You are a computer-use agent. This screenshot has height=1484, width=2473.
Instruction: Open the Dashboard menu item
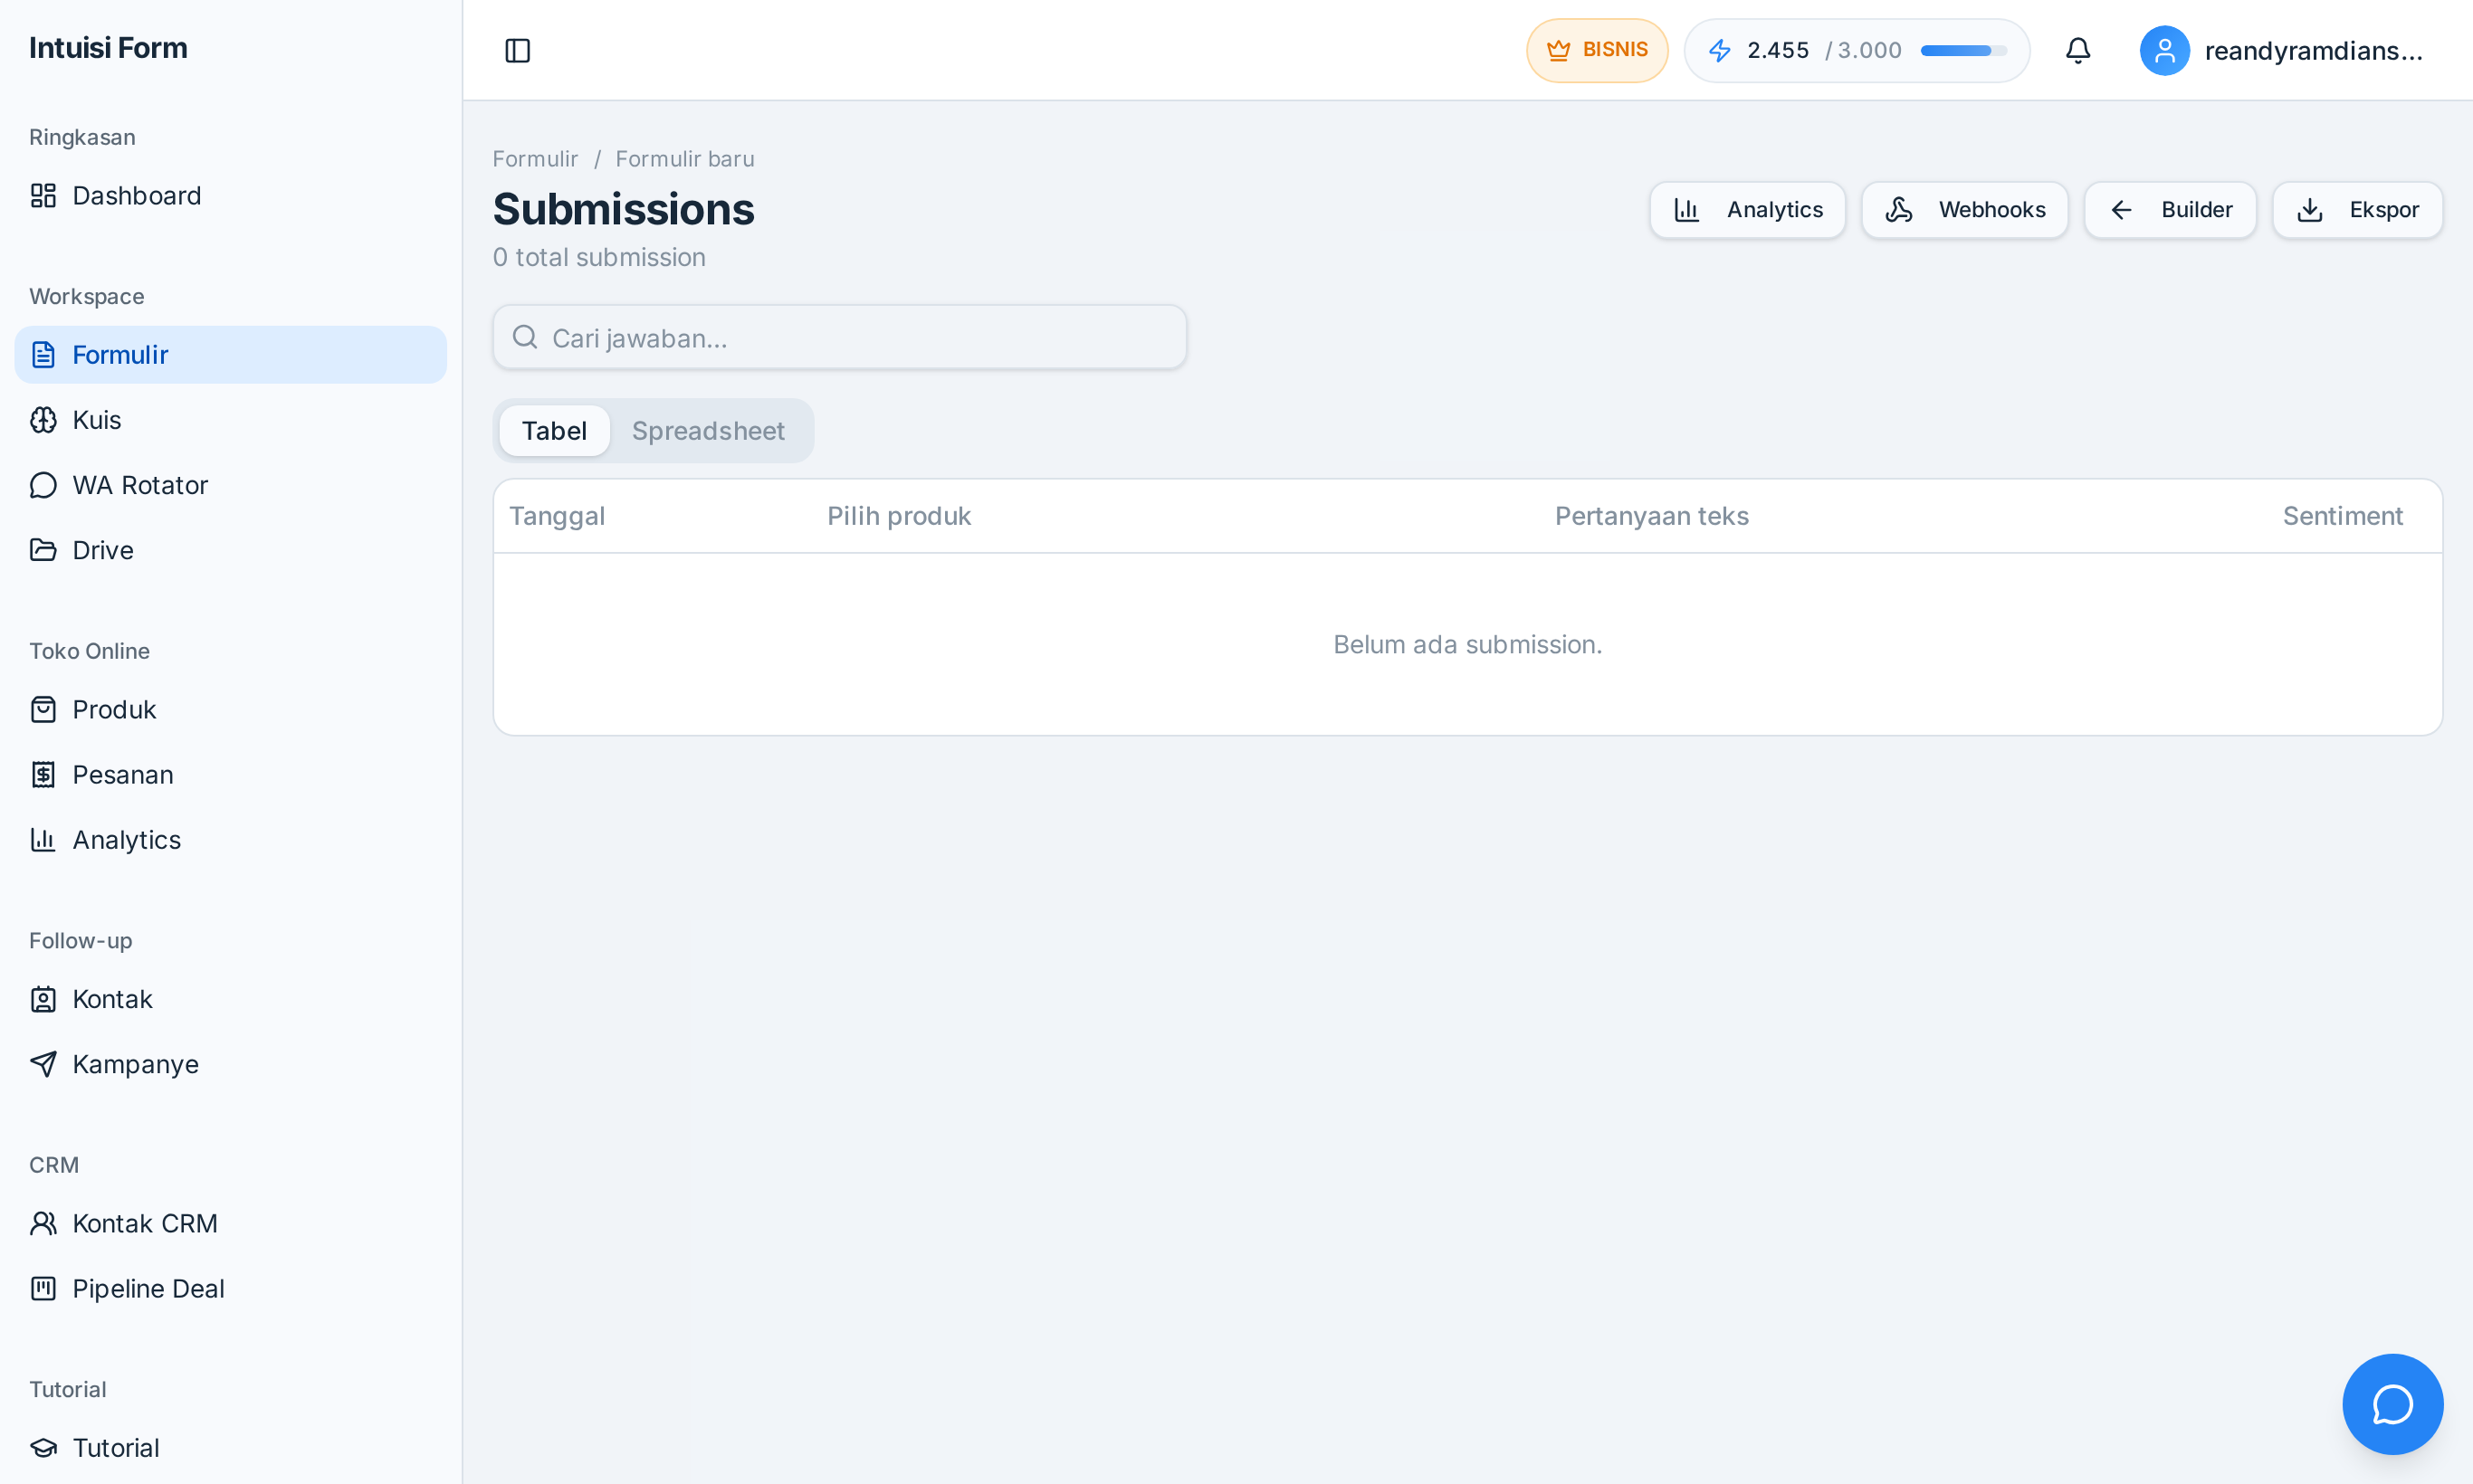pyautogui.click(x=231, y=195)
